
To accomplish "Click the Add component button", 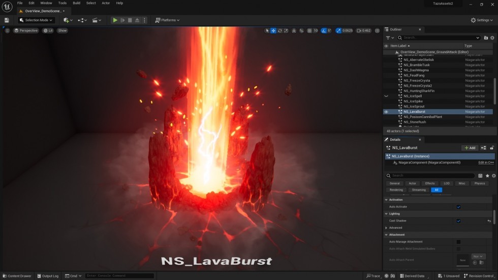I will click(x=470, y=148).
